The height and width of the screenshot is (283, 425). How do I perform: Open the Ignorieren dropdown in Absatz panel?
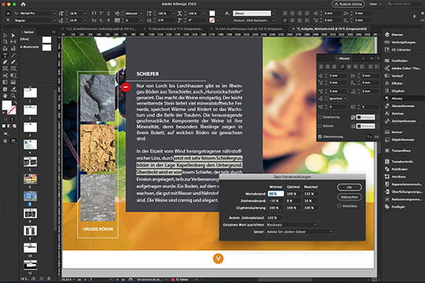(x=337, y=99)
